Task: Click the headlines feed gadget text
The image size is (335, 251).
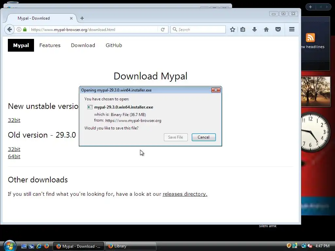Action: pyautogui.click(x=313, y=47)
